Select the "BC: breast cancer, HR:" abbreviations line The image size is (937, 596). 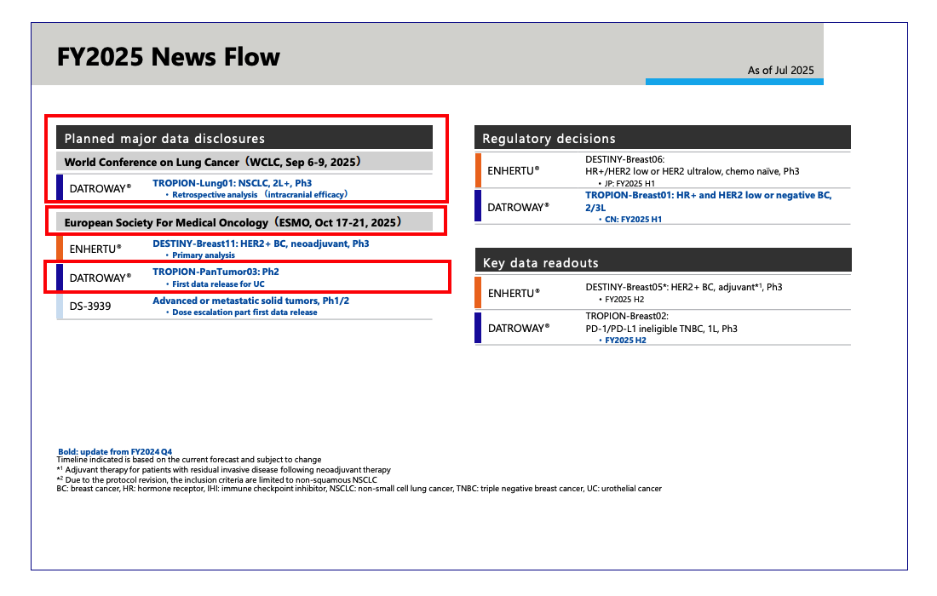(x=359, y=489)
